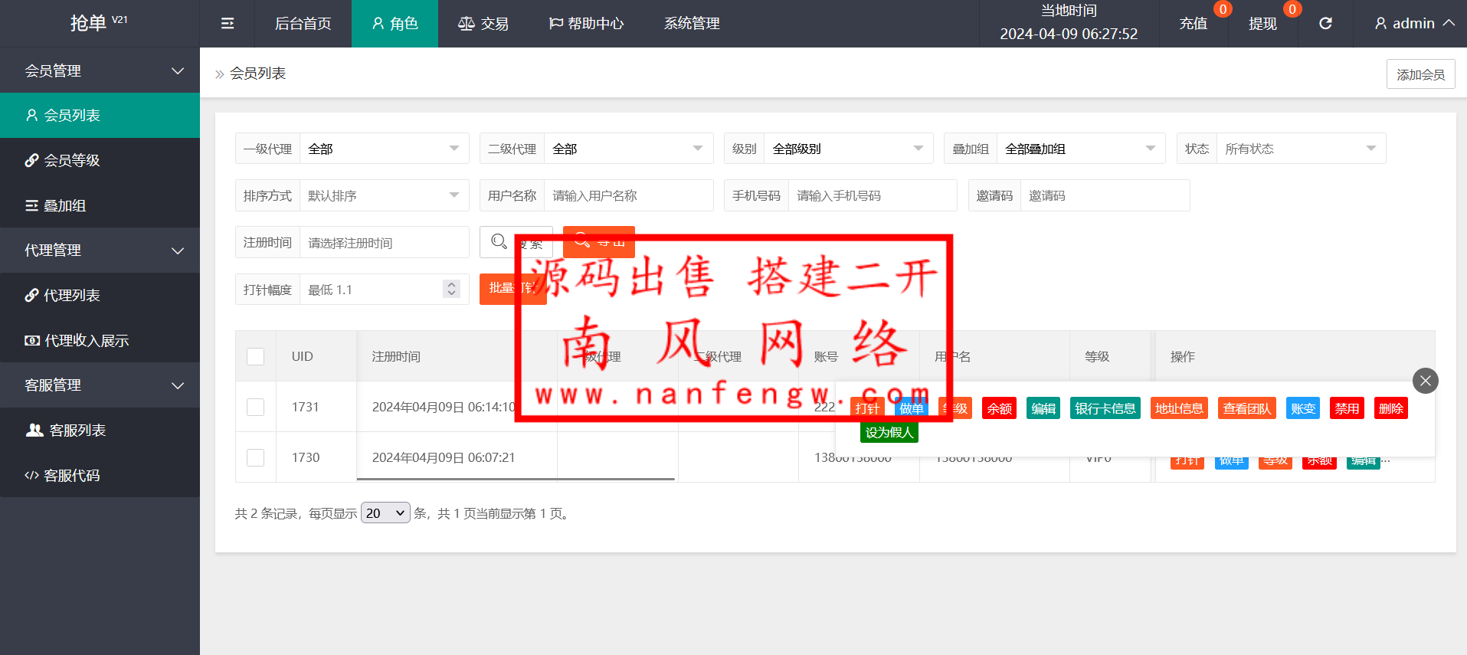The width and height of the screenshot is (1467, 655).
Task: Change the per-page count dropdown showing 20
Action: [385, 513]
